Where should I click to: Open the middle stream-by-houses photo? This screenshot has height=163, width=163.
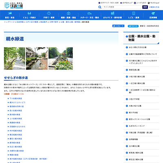(37, 58)
